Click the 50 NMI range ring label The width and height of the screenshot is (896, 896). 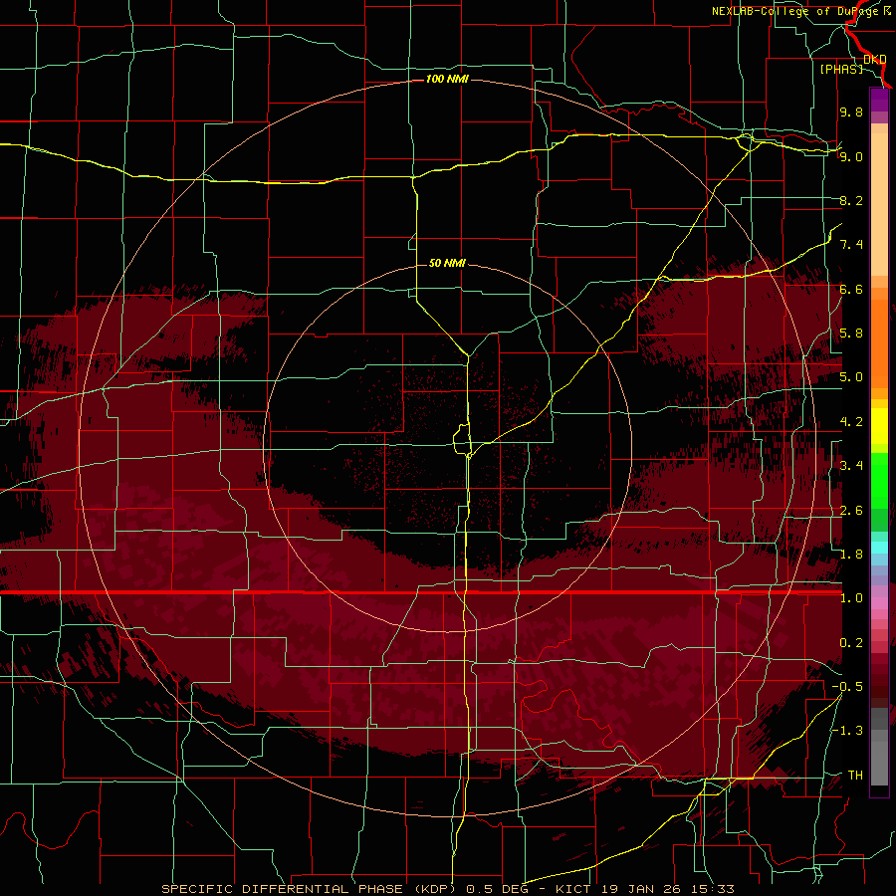coord(447,263)
